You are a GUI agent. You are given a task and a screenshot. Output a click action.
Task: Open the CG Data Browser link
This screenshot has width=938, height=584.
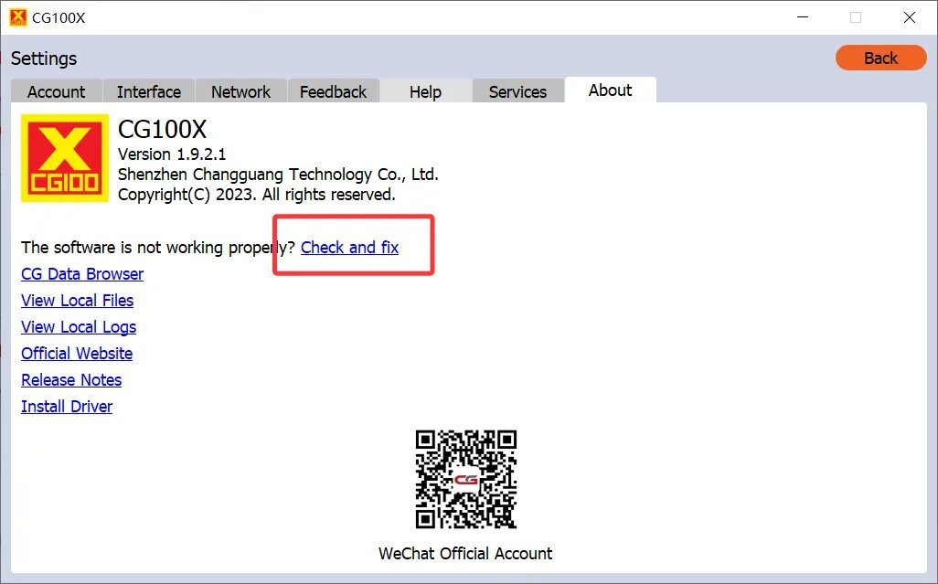tap(82, 274)
